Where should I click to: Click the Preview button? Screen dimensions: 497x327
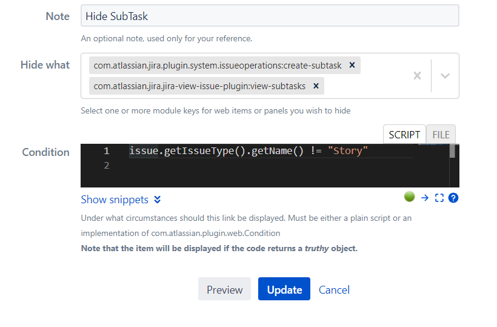coord(224,289)
